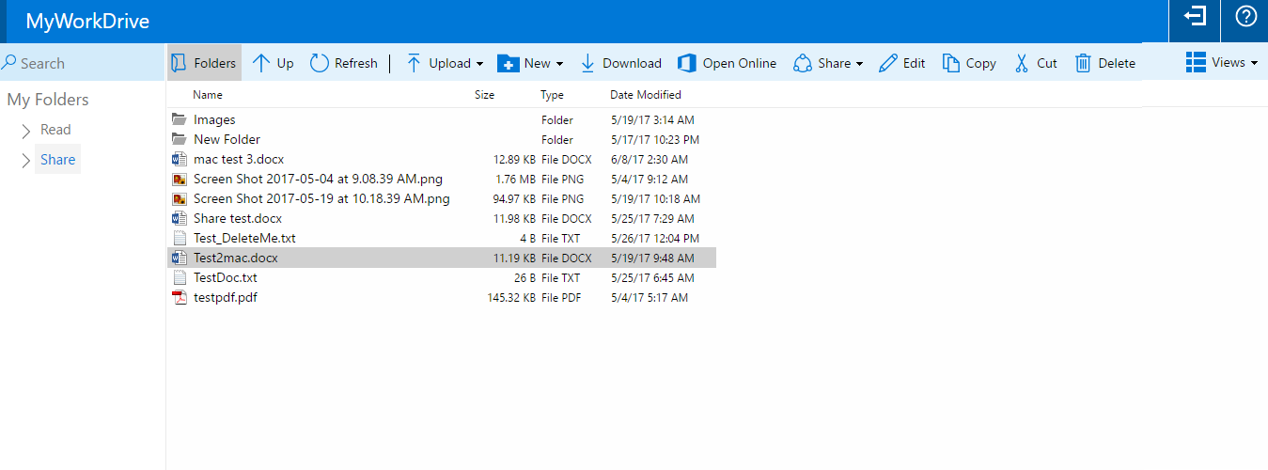Open the selected file in Office Online
Viewport: 1268px width, 470px height.
click(687, 63)
